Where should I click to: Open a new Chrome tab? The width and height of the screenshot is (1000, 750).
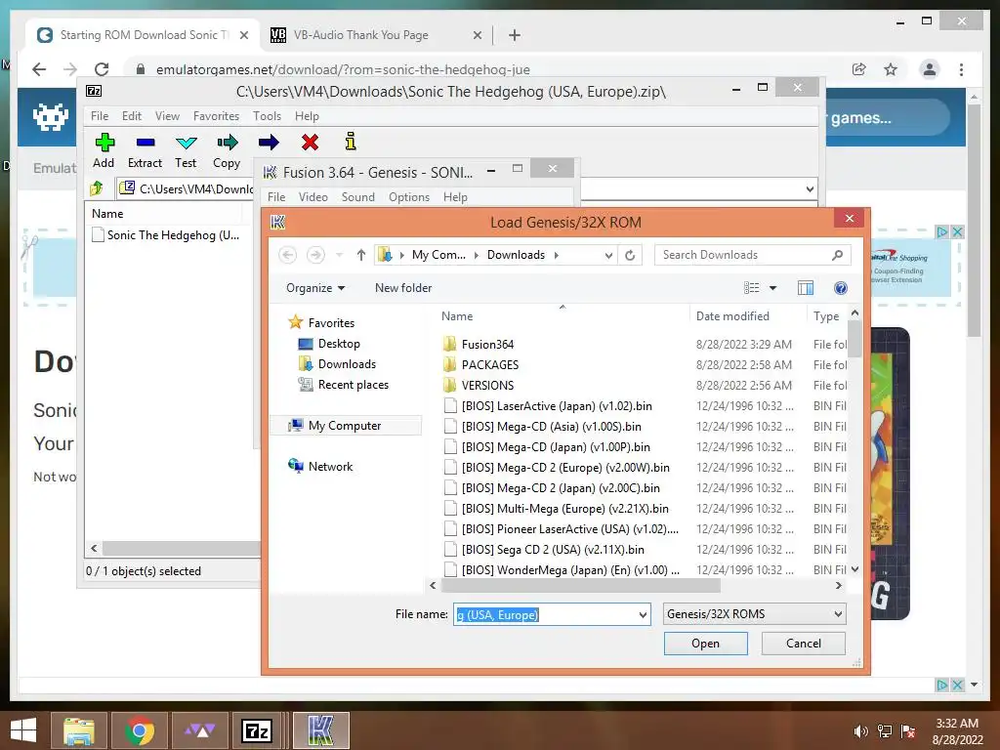(x=514, y=35)
